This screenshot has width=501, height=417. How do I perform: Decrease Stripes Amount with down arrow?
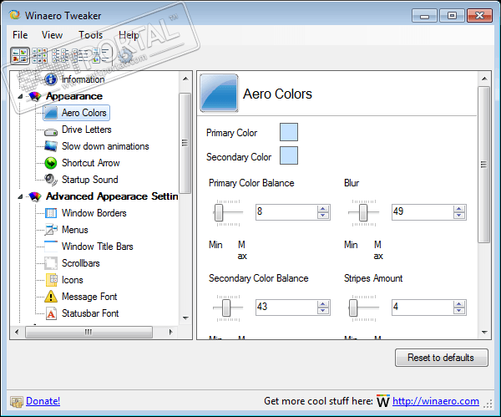(x=458, y=311)
